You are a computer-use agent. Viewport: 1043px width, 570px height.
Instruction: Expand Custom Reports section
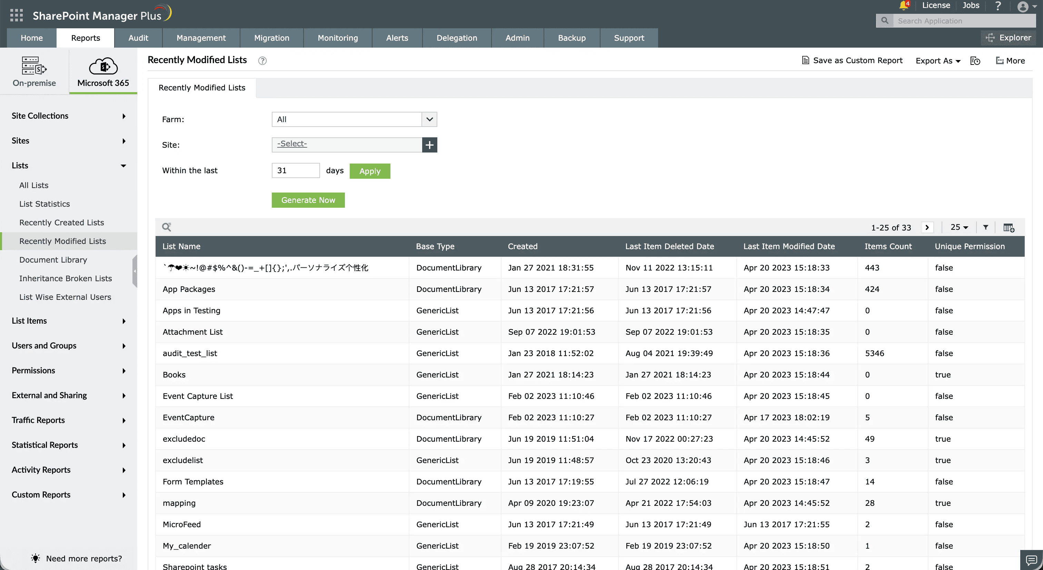pyautogui.click(x=68, y=495)
